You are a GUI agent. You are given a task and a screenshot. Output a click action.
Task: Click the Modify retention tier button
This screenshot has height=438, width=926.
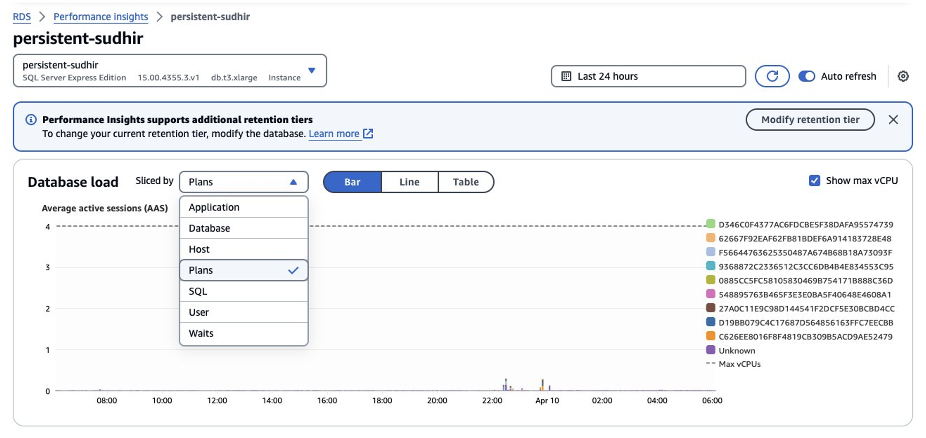click(x=810, y=120)
